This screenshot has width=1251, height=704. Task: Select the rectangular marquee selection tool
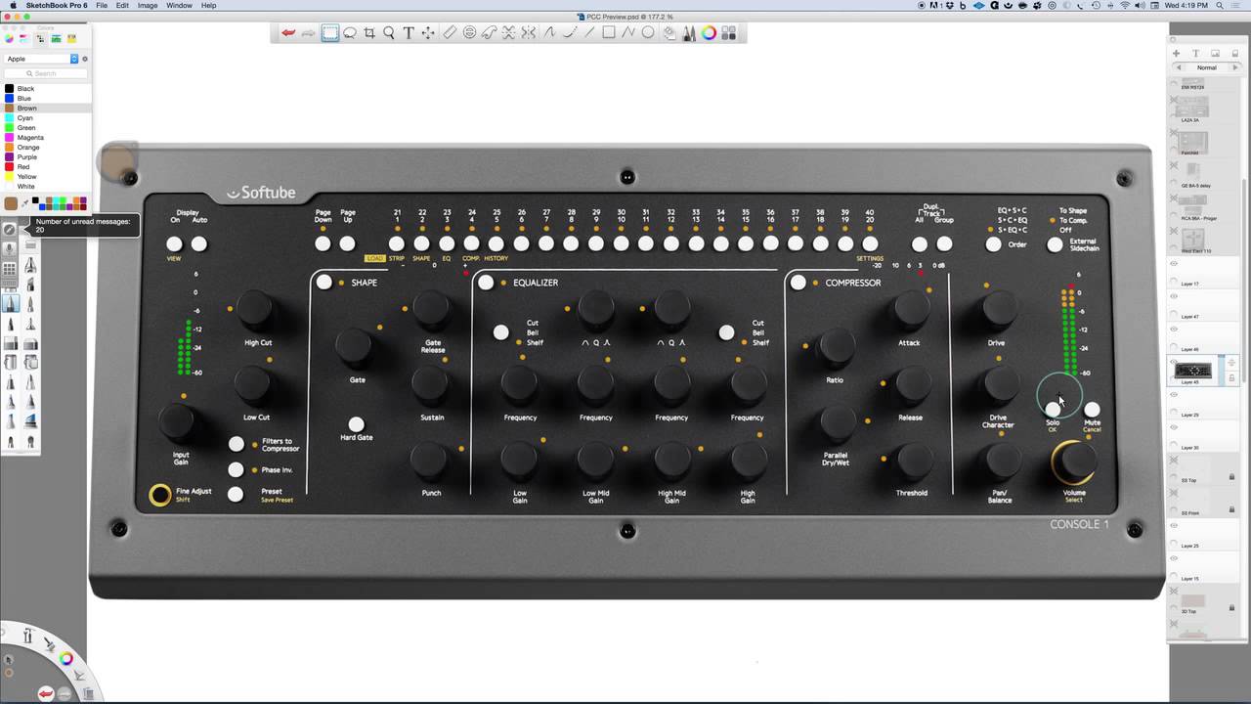pos(330,33)
